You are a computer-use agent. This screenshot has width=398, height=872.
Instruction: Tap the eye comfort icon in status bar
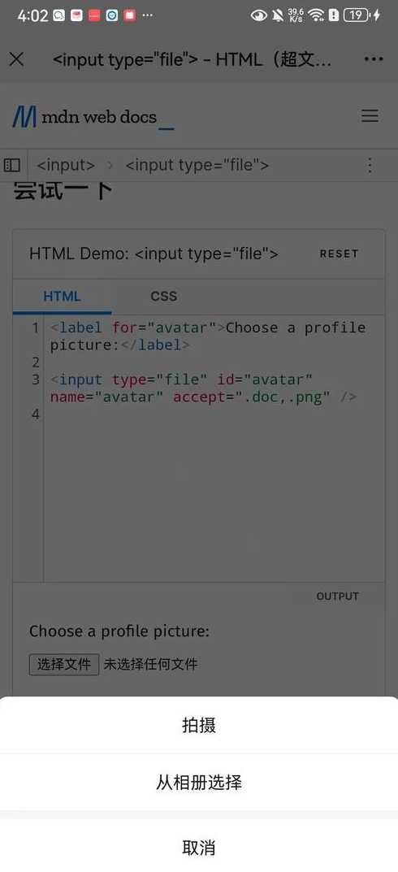[258, 15]
